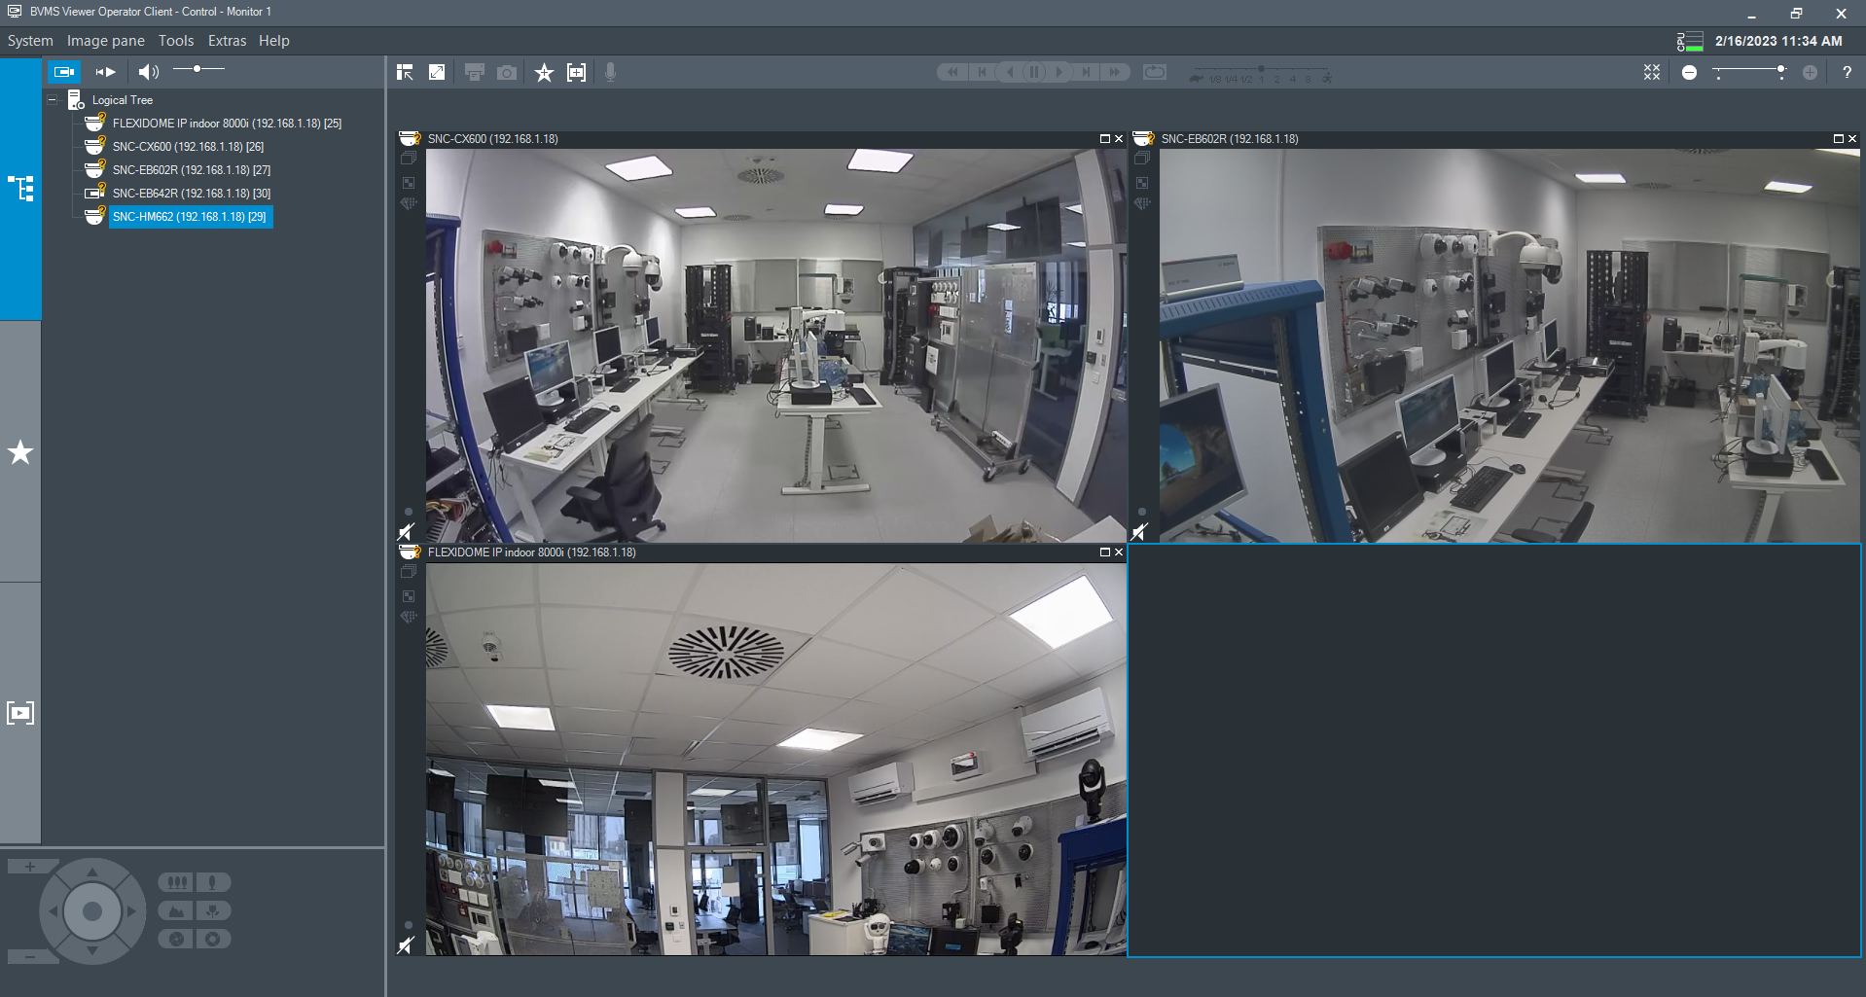The height and width of the screenshot is (997, 1866).
Task: Click the close all image panes icon
Action: click(x=1652, y=73)
